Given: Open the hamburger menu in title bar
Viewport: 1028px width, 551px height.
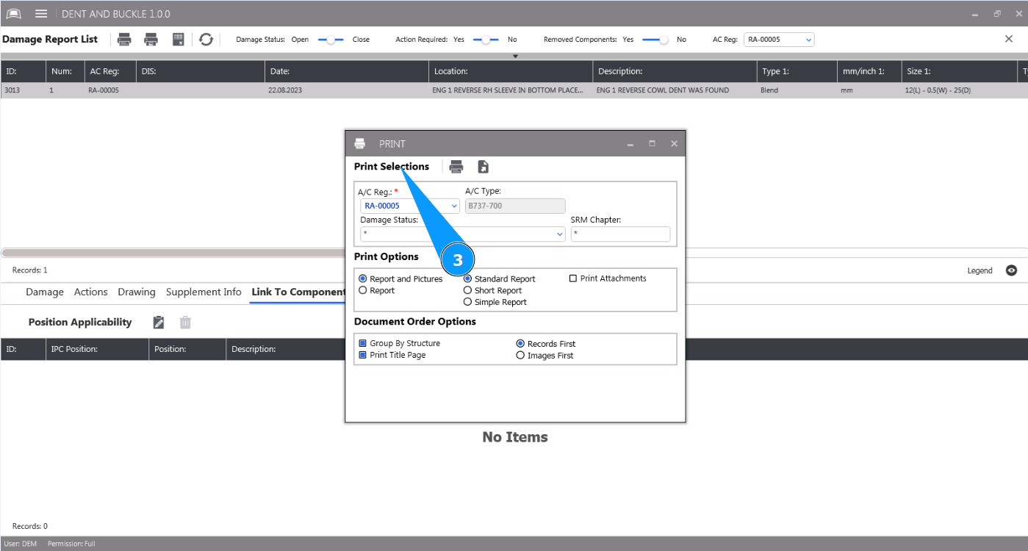Looking at the screenshot, I should [x=41, y=14].
